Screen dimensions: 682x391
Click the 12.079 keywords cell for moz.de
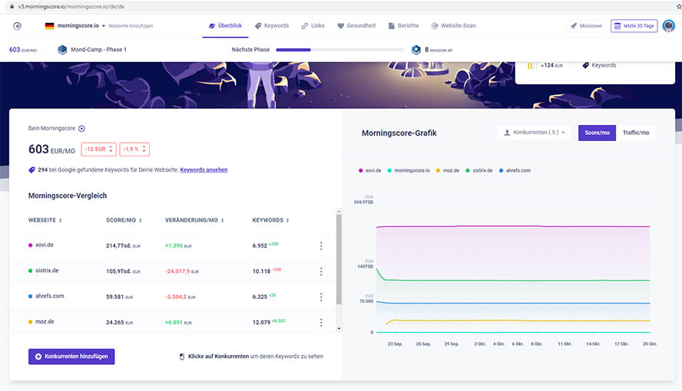click(x=269, y=322)
